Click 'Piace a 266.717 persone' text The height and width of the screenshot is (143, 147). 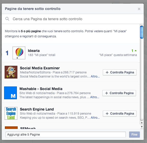click(x=70, y=72)
